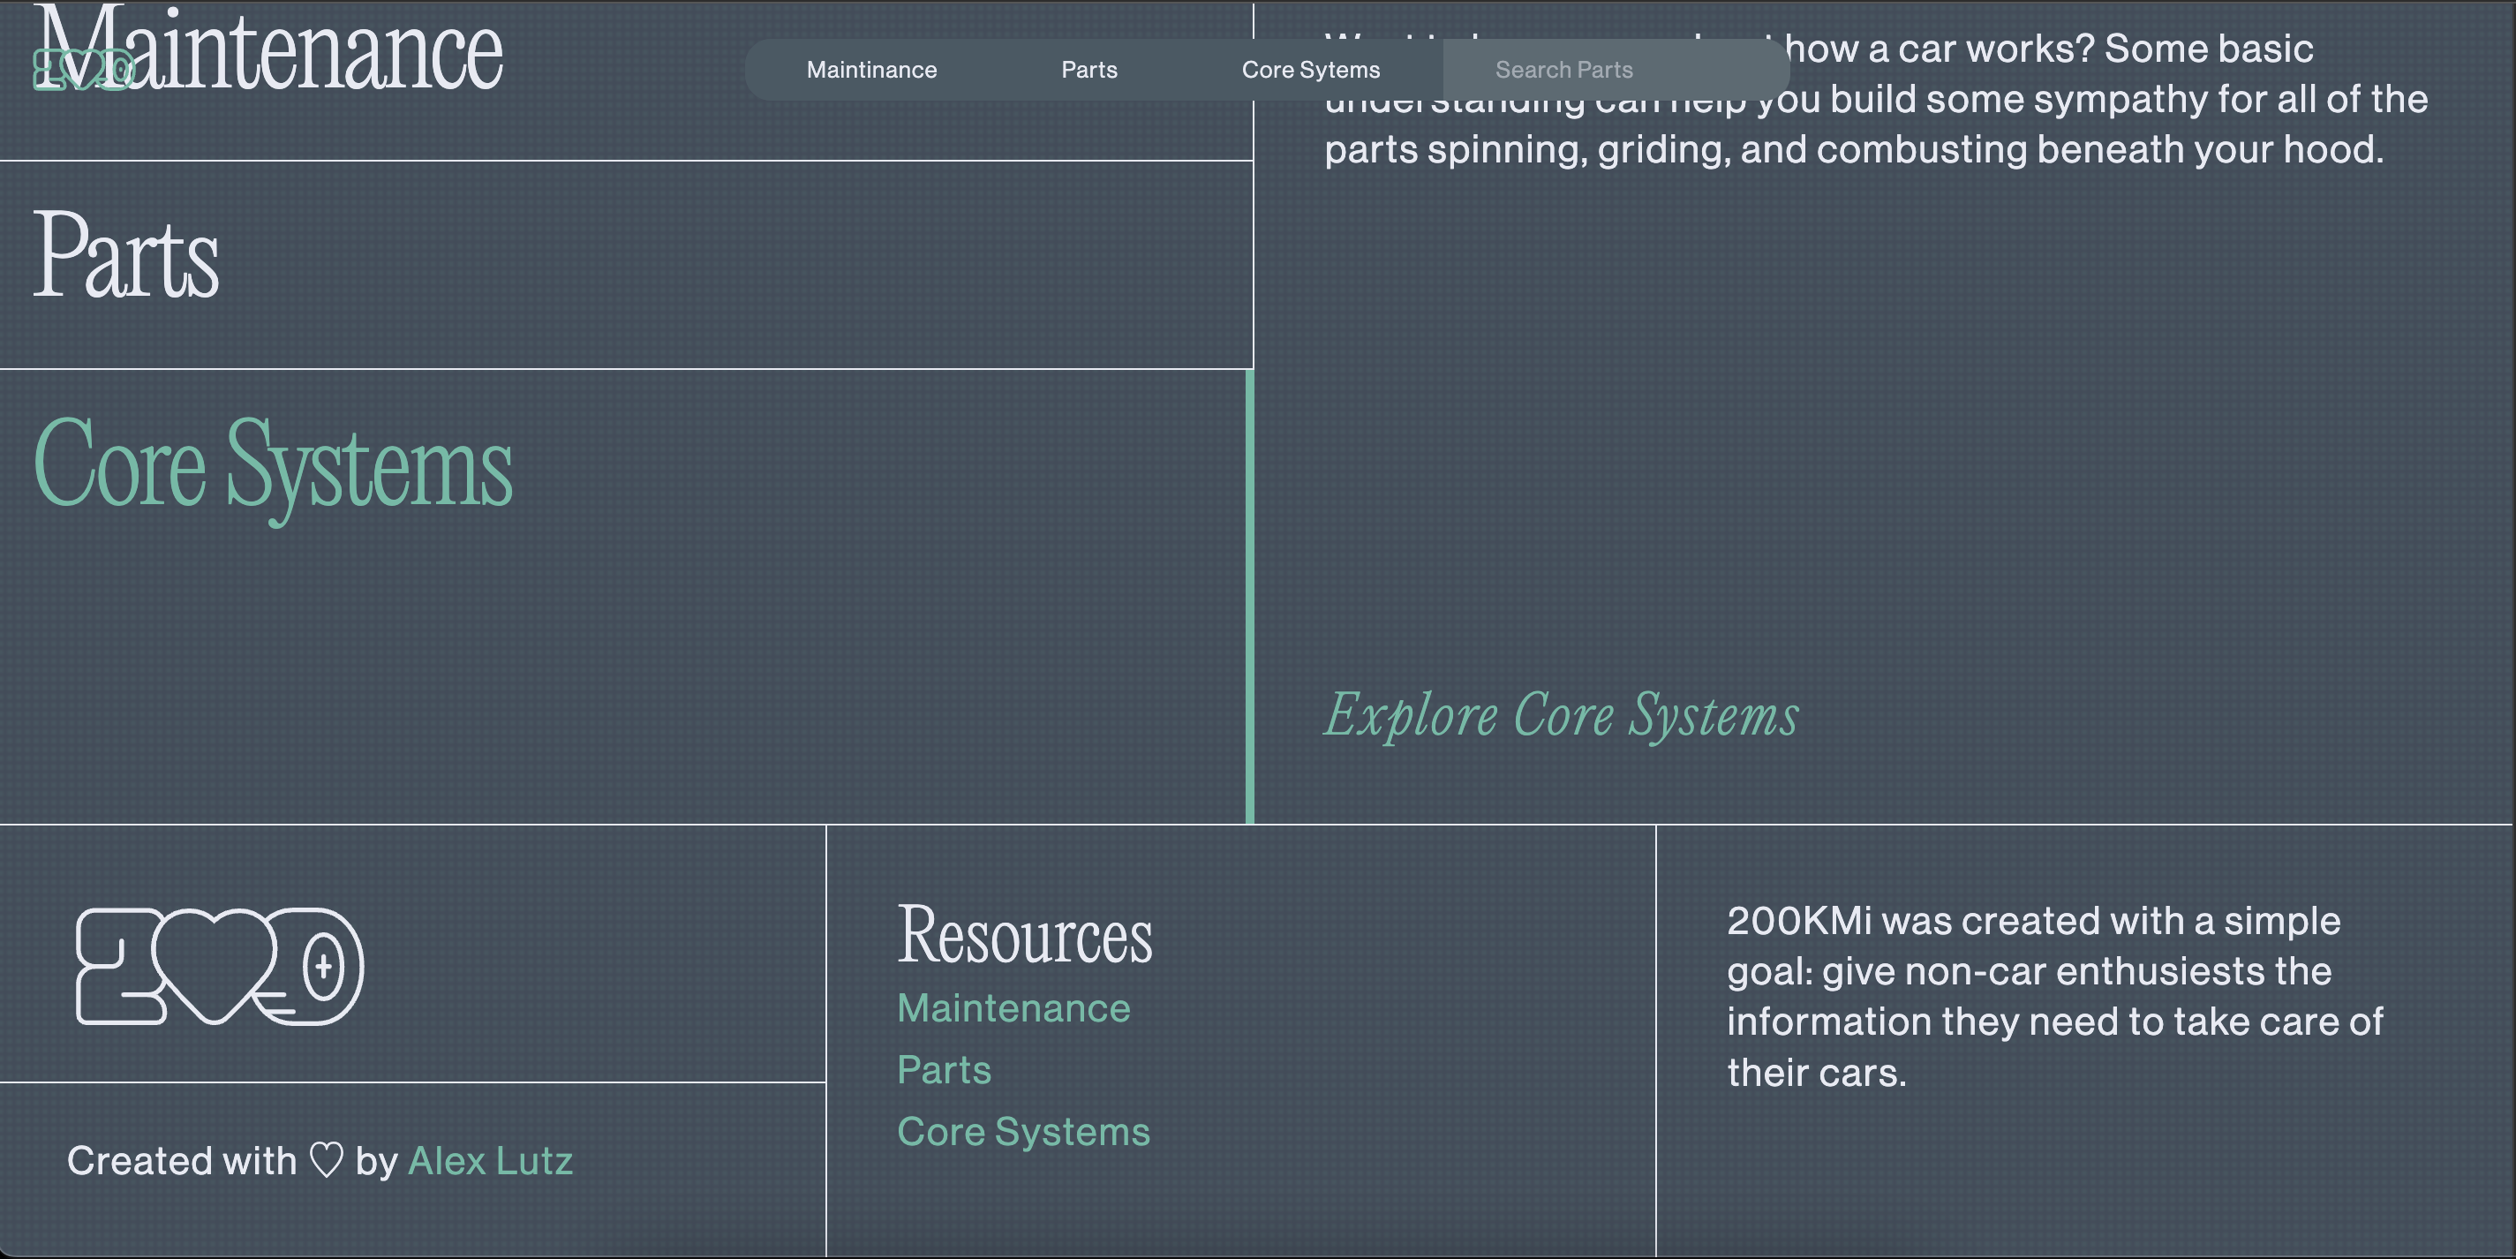Click the large 200 heart logo in the footer
Viewport: 2516px width, 1259px height.
(220, 966)
